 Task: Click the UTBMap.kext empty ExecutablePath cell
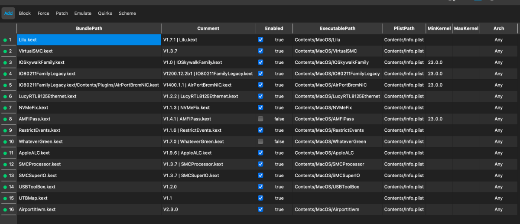point(337,198)
